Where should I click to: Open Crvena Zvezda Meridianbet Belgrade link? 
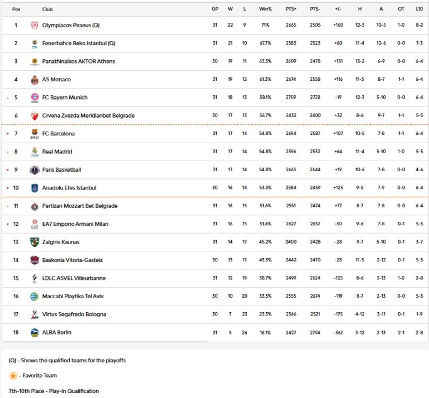[88, 115]
